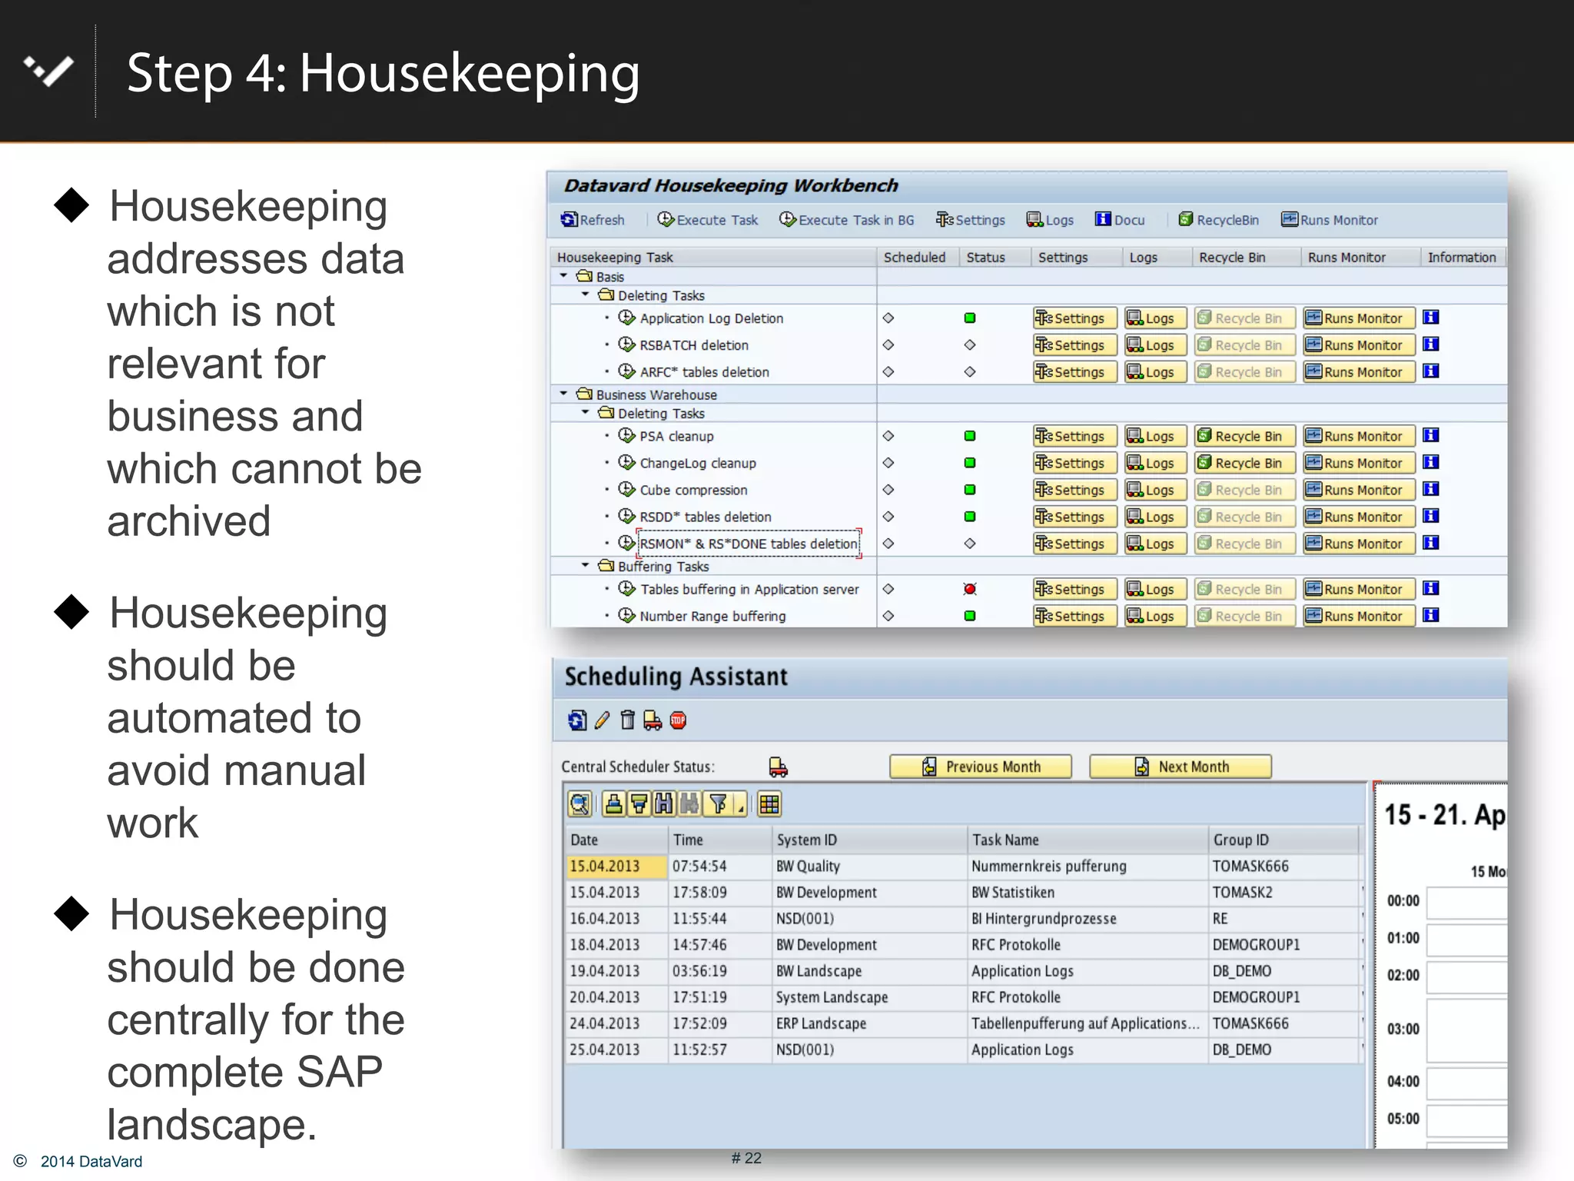Collapse the Business Warehouse tree node
The width and height of the screenshot is (1574, 1181).
[563, 394]
